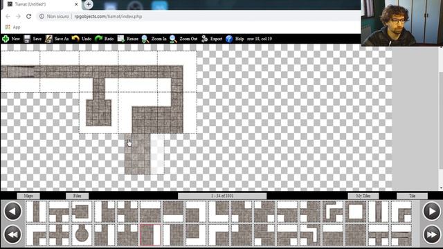443x249 pixels.
Task: Select the tile with the white center square
Action: coord(355,212)
